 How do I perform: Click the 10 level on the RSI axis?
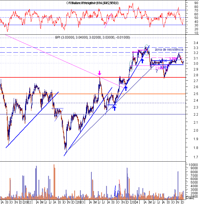196,33
